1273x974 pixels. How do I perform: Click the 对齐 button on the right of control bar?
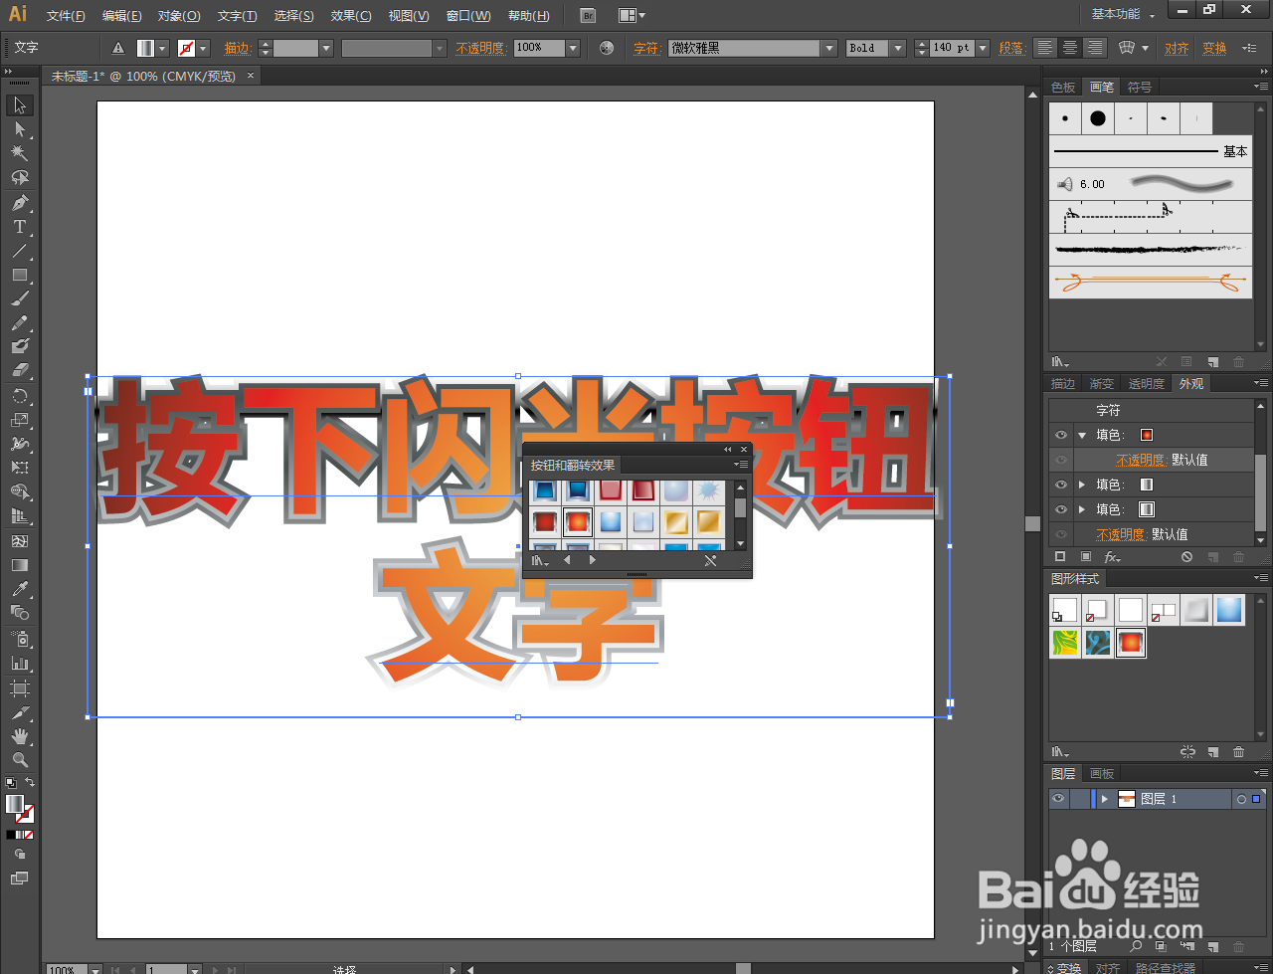tap(1177, 47)
